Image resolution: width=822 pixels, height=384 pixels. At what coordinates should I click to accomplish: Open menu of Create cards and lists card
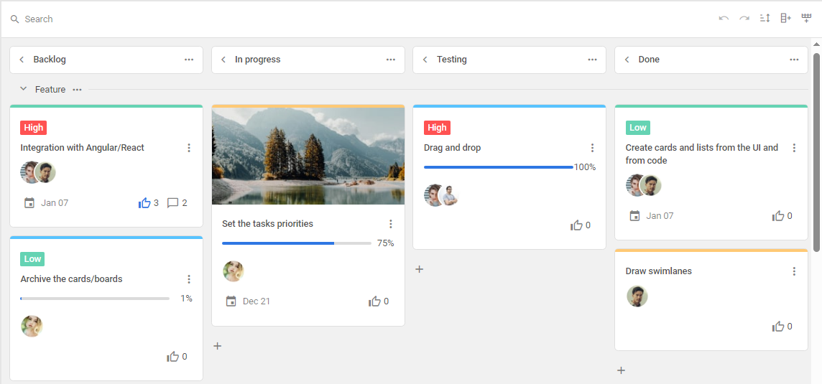point(794,149)
